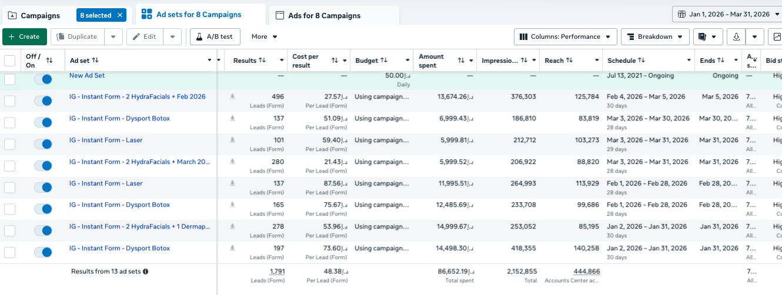The width and height of the screenshot is (782, 295).
Task: Open the Budget column options caret
Action: 407,61
